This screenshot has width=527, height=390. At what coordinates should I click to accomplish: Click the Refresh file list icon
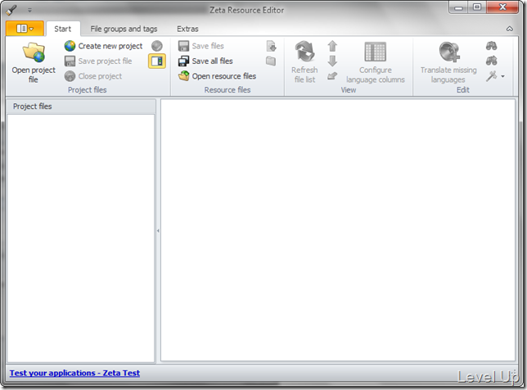coord(304,52)
